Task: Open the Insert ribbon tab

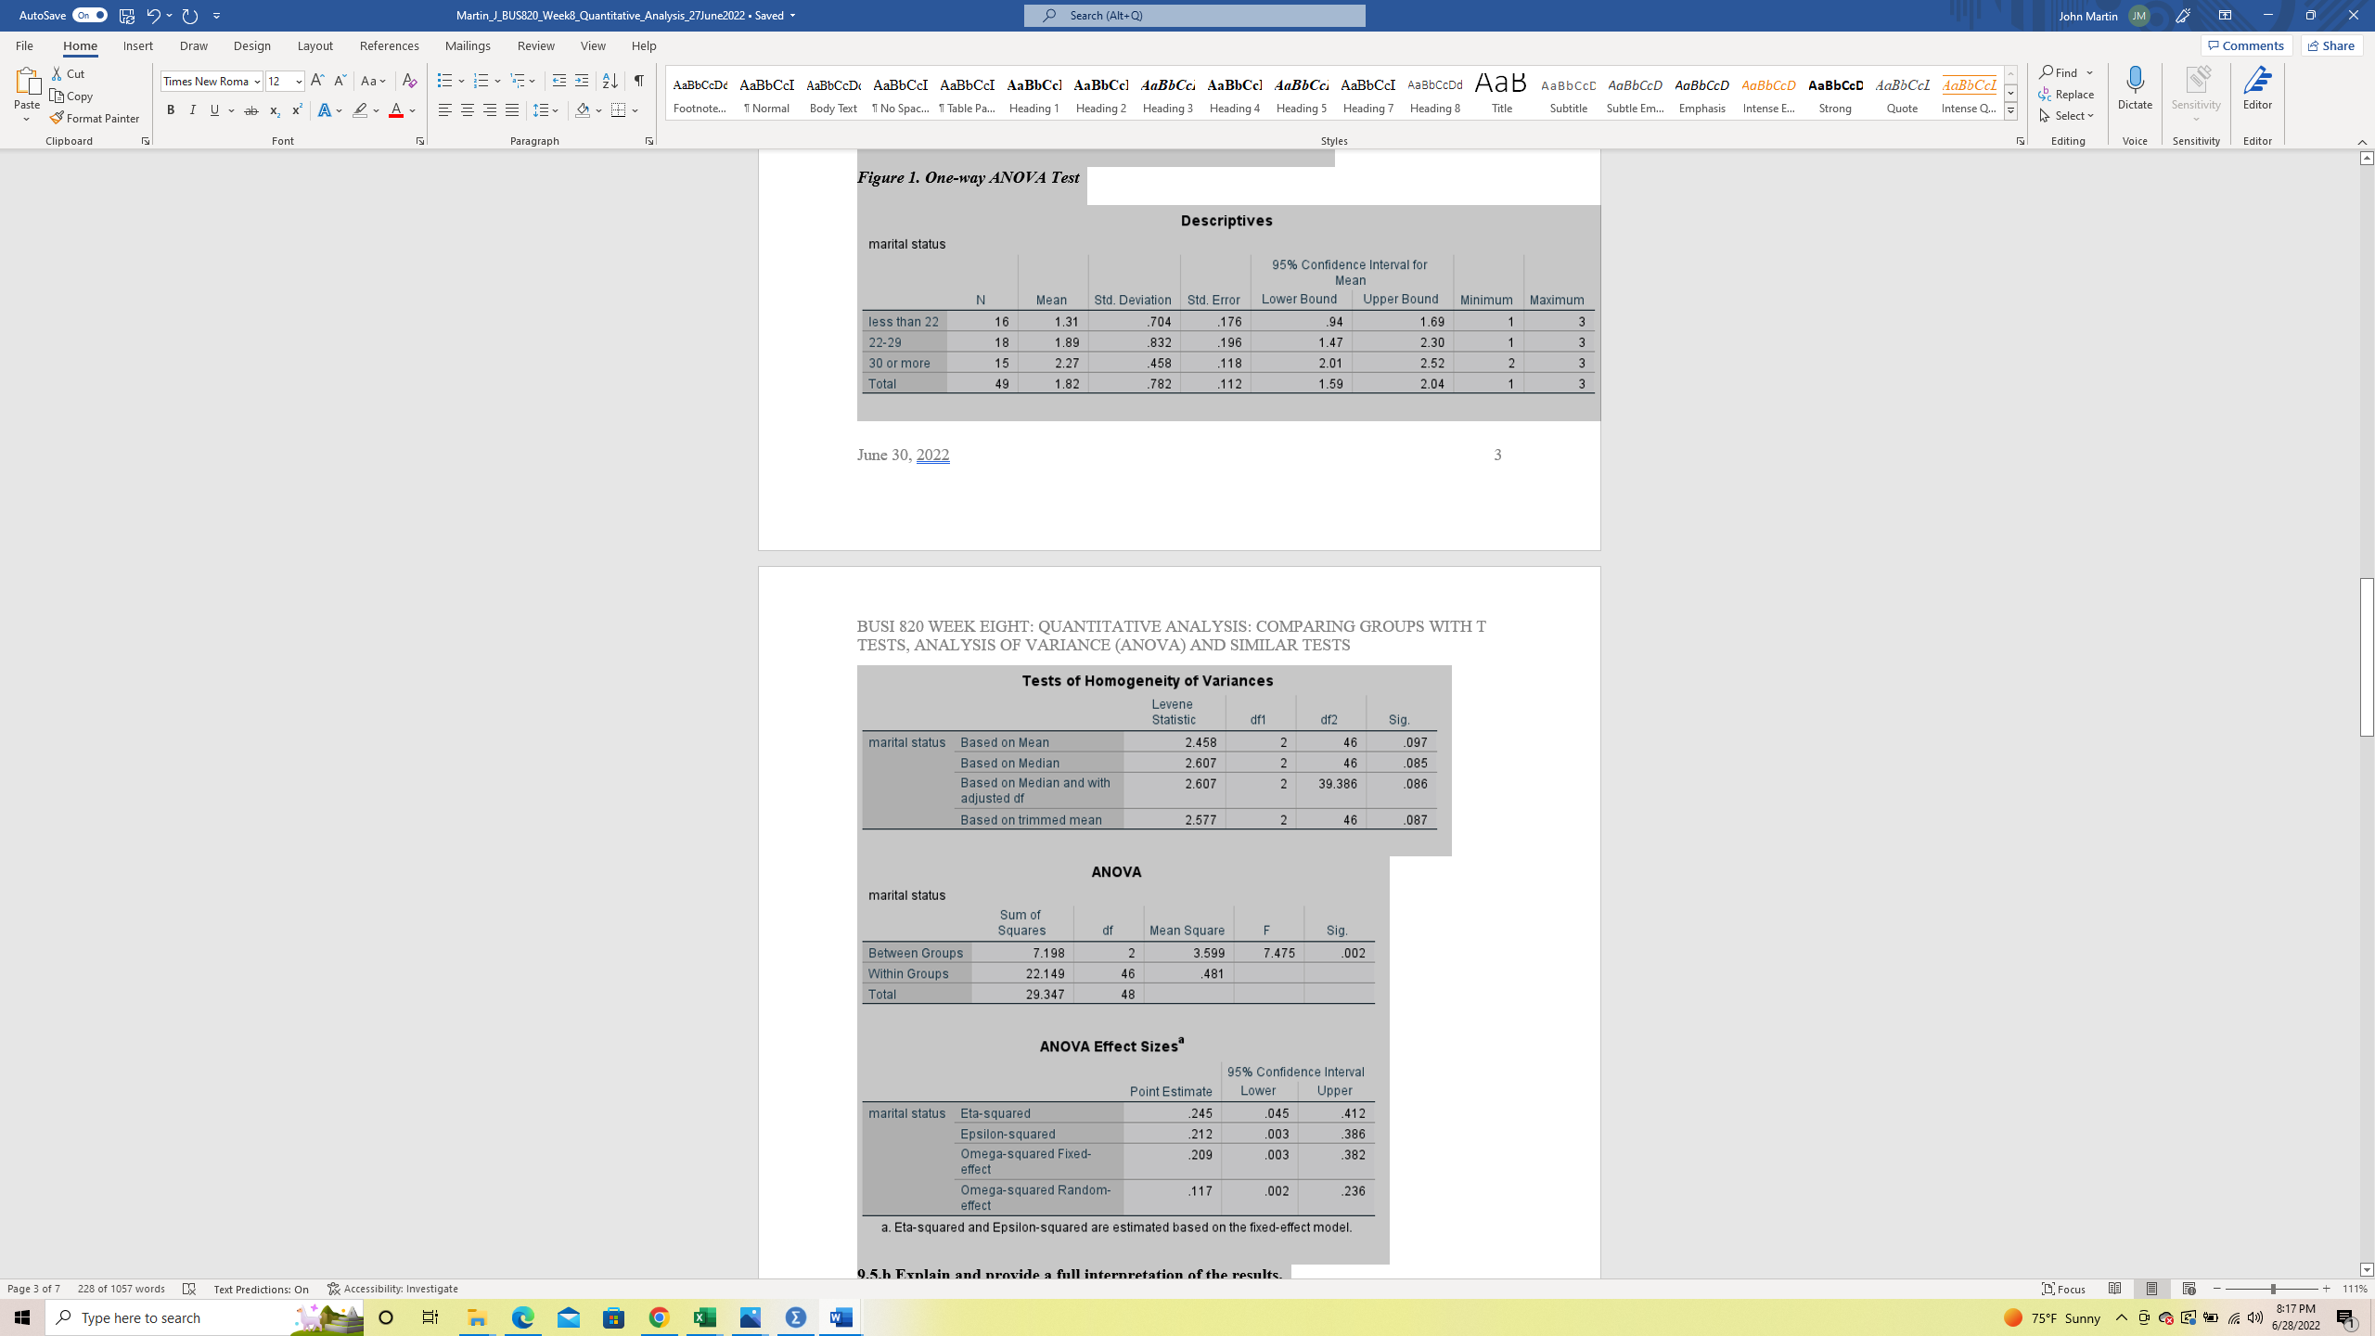Action: click(137, 45)
